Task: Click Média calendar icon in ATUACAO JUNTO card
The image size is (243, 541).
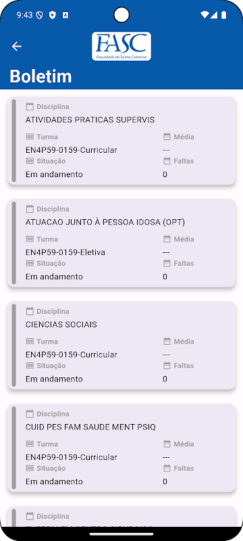Action: coord(167,239)
